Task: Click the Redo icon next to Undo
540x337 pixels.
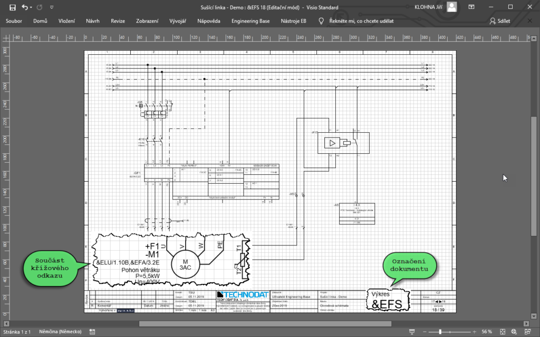Action: pyautogui.click(x=39, y=7)
